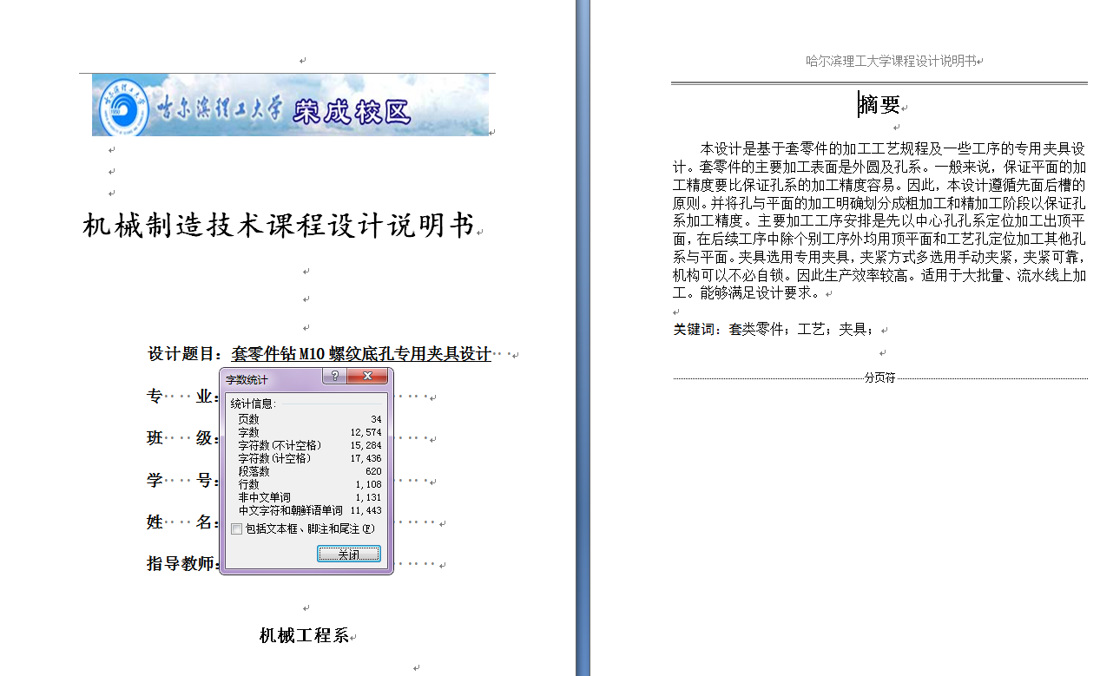Click the 指导教师 label on cover page
The image size is (1100, 676).
[x=183, y=564]
